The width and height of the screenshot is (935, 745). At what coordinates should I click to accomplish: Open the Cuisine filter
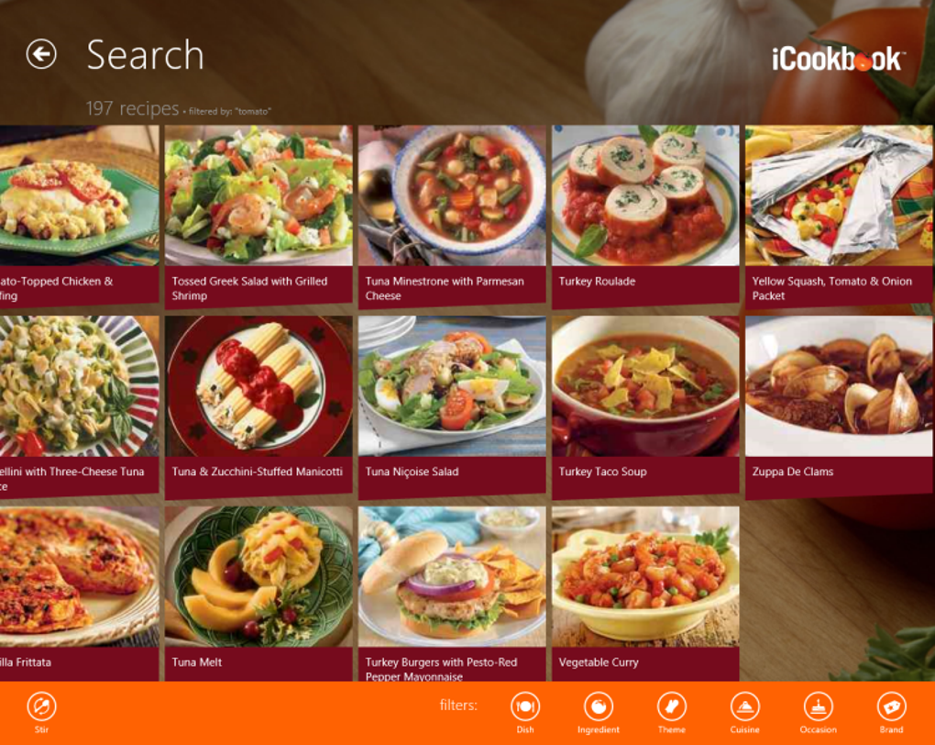pos(744,712)
